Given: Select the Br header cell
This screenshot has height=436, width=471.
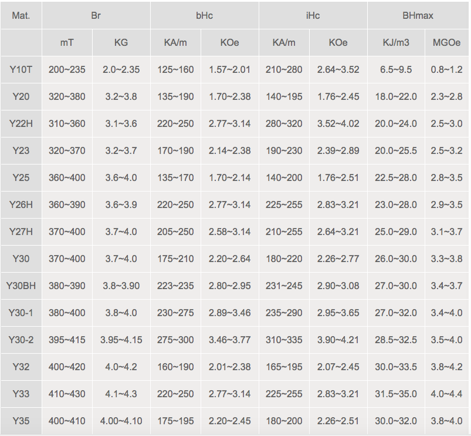Looking at the screenshot, I should (x=96, y=16).
